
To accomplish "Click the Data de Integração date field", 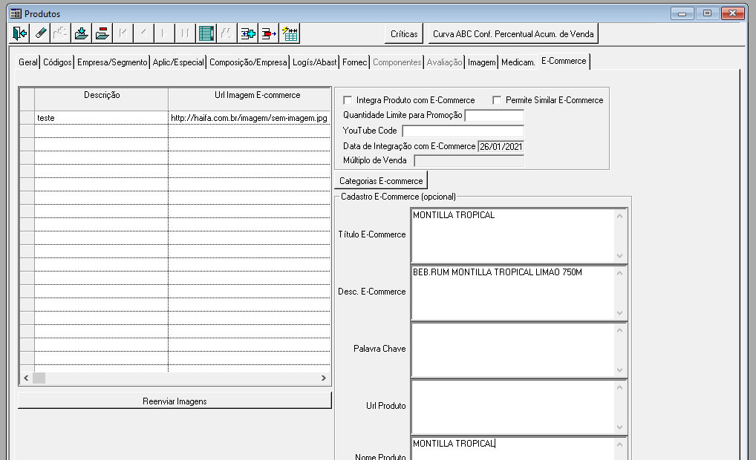I will (x=501, y=146).
